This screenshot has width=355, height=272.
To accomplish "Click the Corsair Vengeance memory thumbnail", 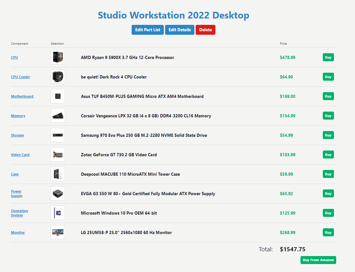I will (x=58, y=116).
